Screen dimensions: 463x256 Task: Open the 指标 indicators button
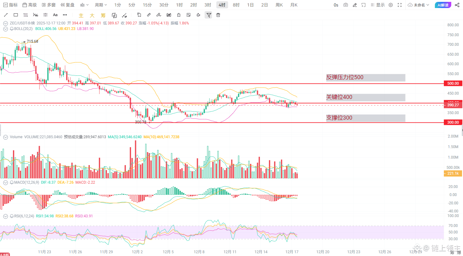tap(10, 5)
